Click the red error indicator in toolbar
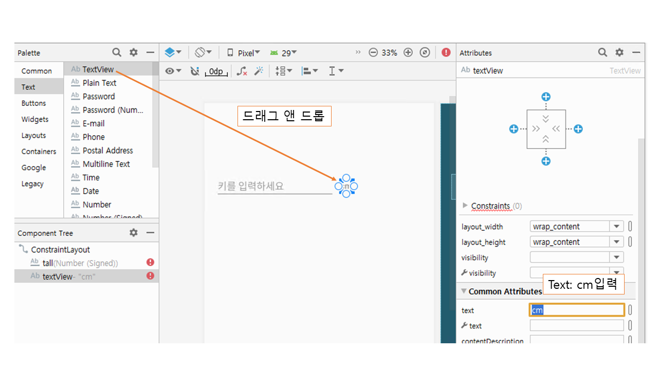The width and height of the screenshot is (658, 370). point(446,52)
